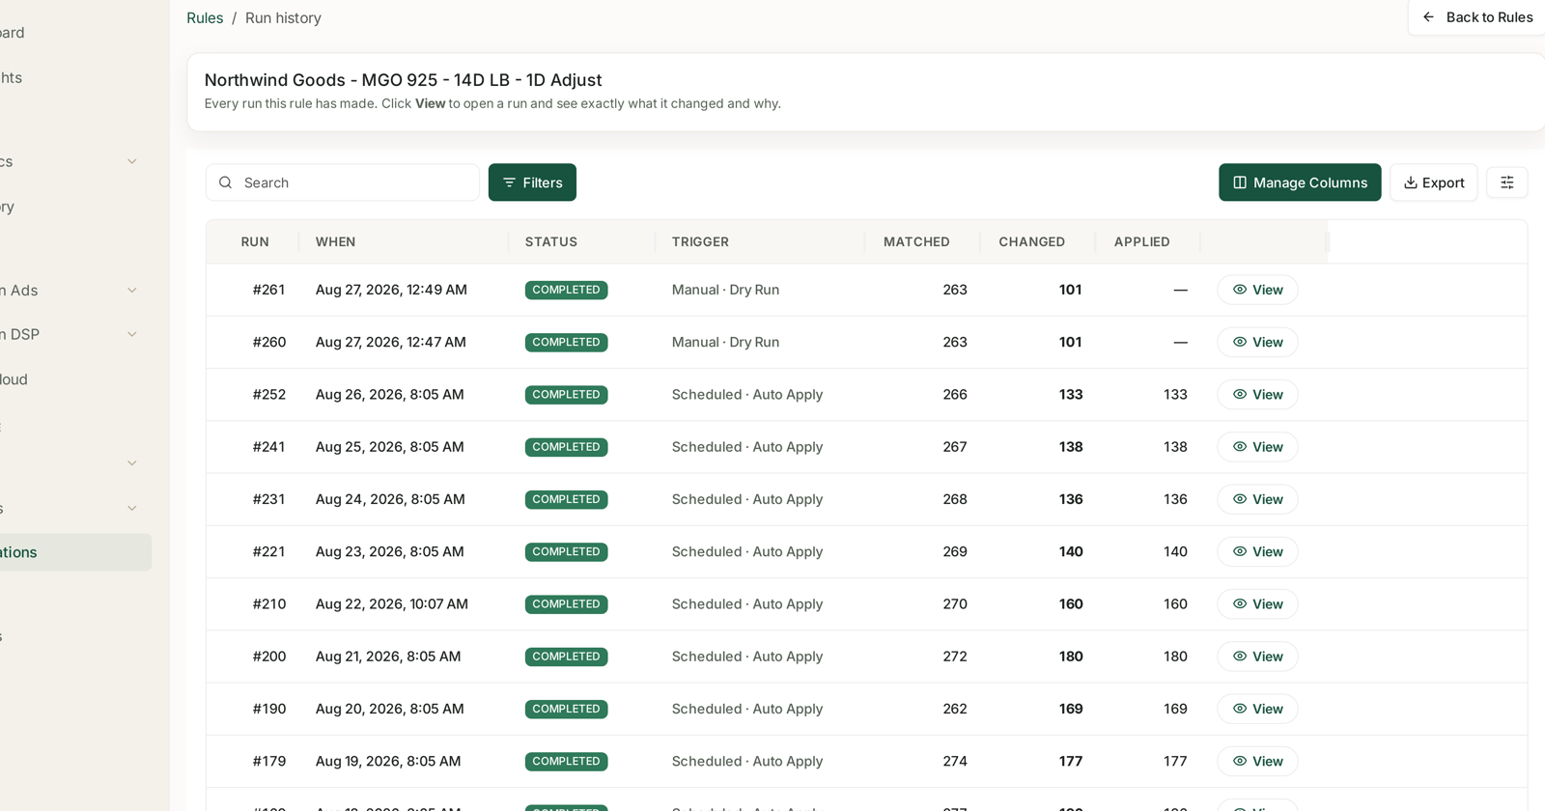Select matched value 274 in run #179

coord(955,761)
